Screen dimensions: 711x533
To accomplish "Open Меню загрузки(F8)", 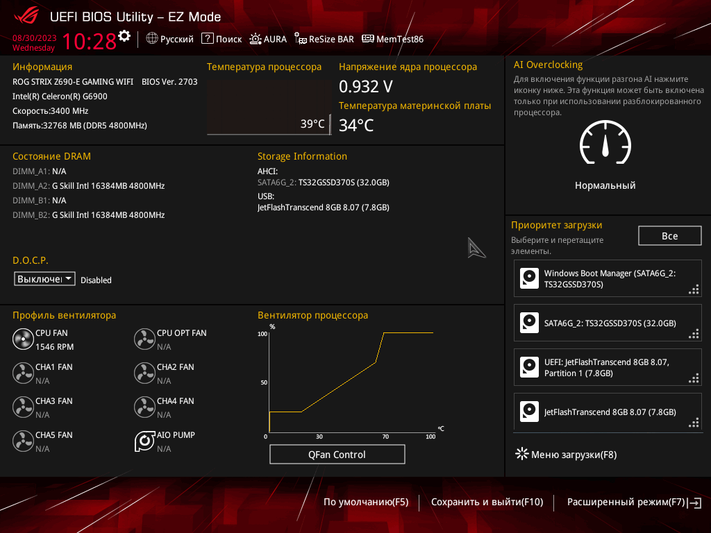I will tap(574, 454).
